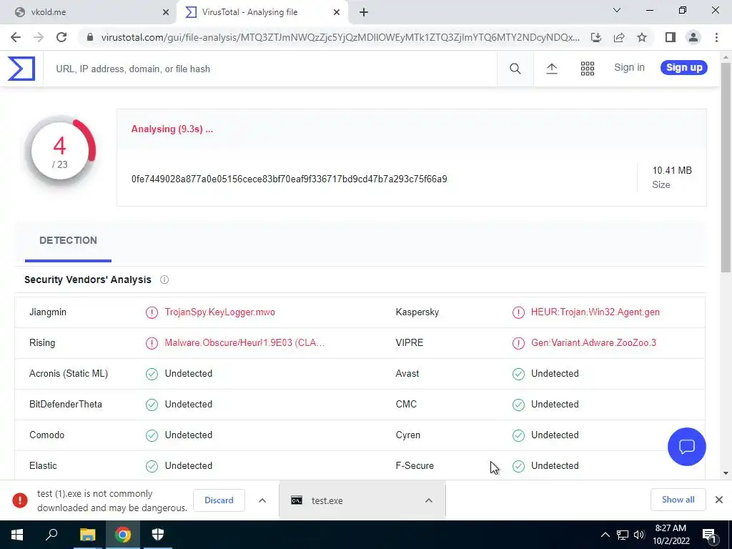The image size is (732, 549).
Task: Click the VirusTotal logo icon
Action: point(21,69)
